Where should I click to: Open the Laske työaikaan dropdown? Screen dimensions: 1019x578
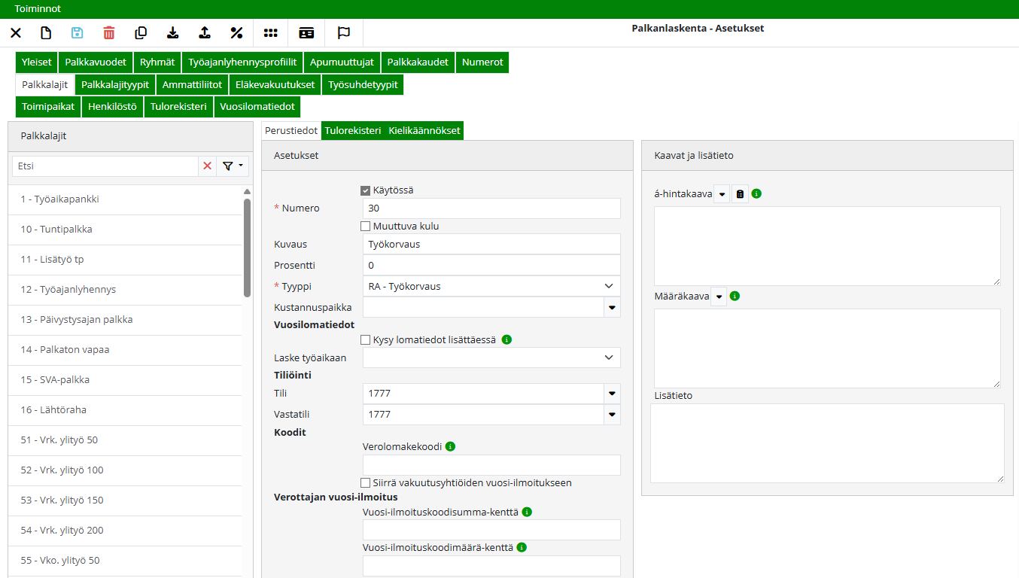pos(491,358)
